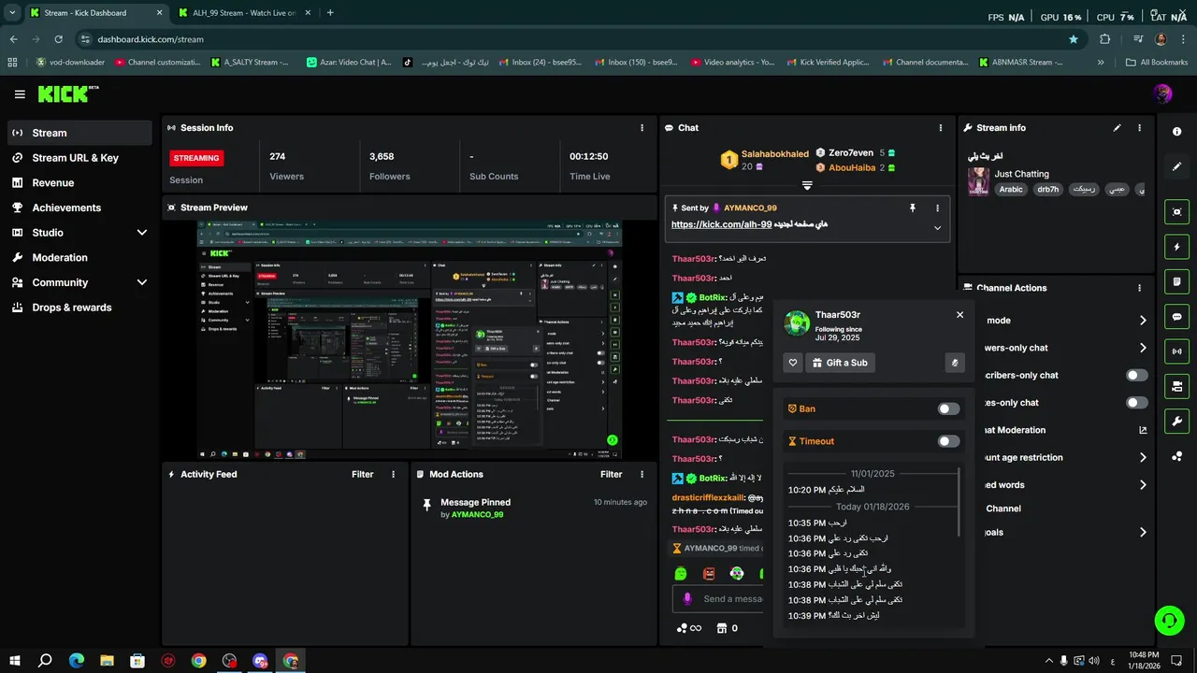Click the three-circles icon in right sidebar
Image resolution: width=1197 pixels, height=673 pixels.
tap(1177, 456)
